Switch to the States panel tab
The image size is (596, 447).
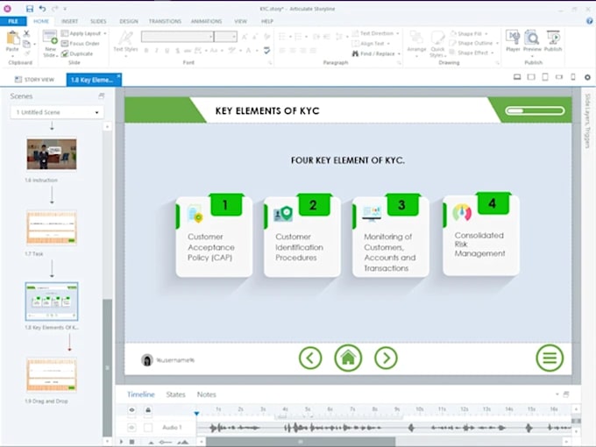(175, 394)
